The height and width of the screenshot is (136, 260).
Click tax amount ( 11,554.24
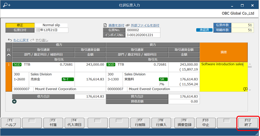[189, 84]
